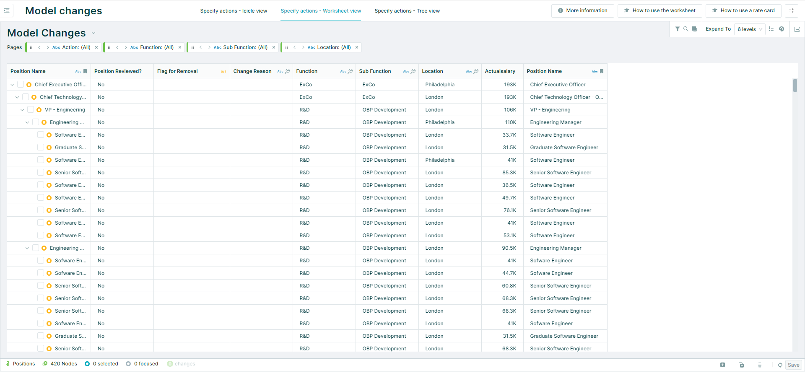
Task: Click the bookmark icon in the last Position Name header
Action: [602, 71]
